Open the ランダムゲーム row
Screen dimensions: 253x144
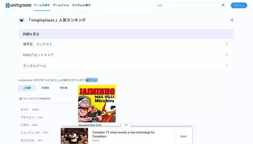click(126, 65)
